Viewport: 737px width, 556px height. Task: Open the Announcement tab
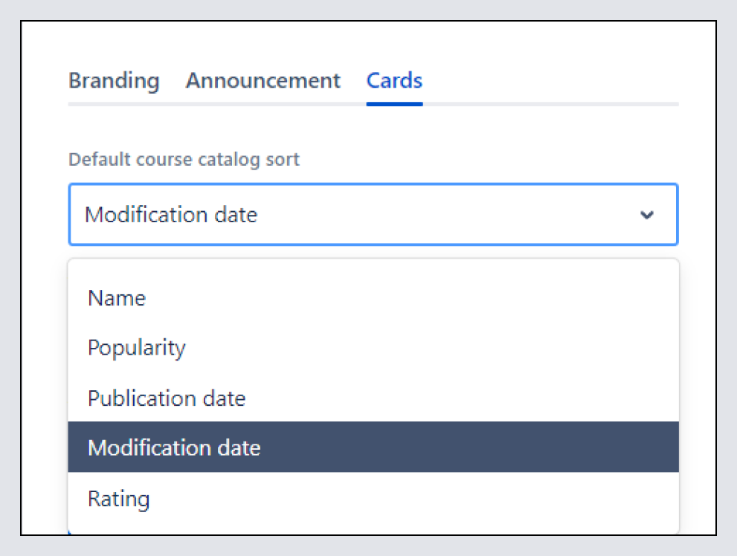[263, 80]
